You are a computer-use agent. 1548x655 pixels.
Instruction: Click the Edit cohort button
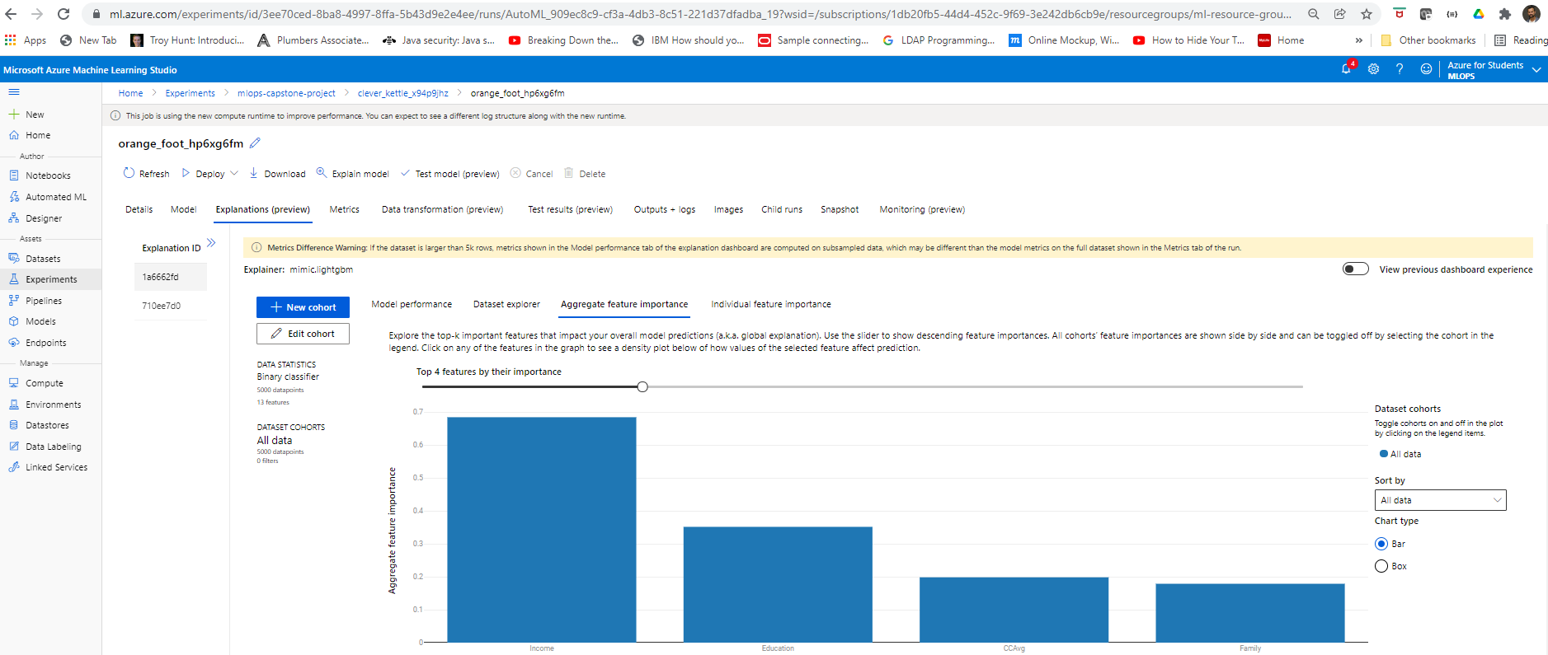point(303,334)
